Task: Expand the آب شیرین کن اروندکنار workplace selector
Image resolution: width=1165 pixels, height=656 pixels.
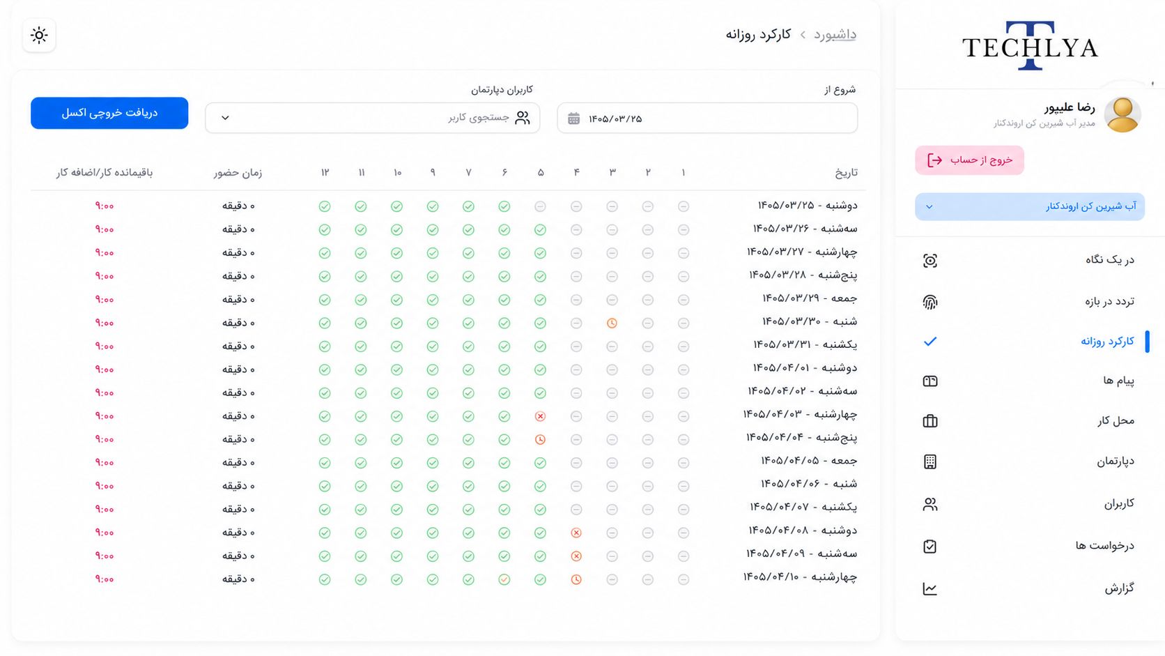Action: coord(1030,206)
